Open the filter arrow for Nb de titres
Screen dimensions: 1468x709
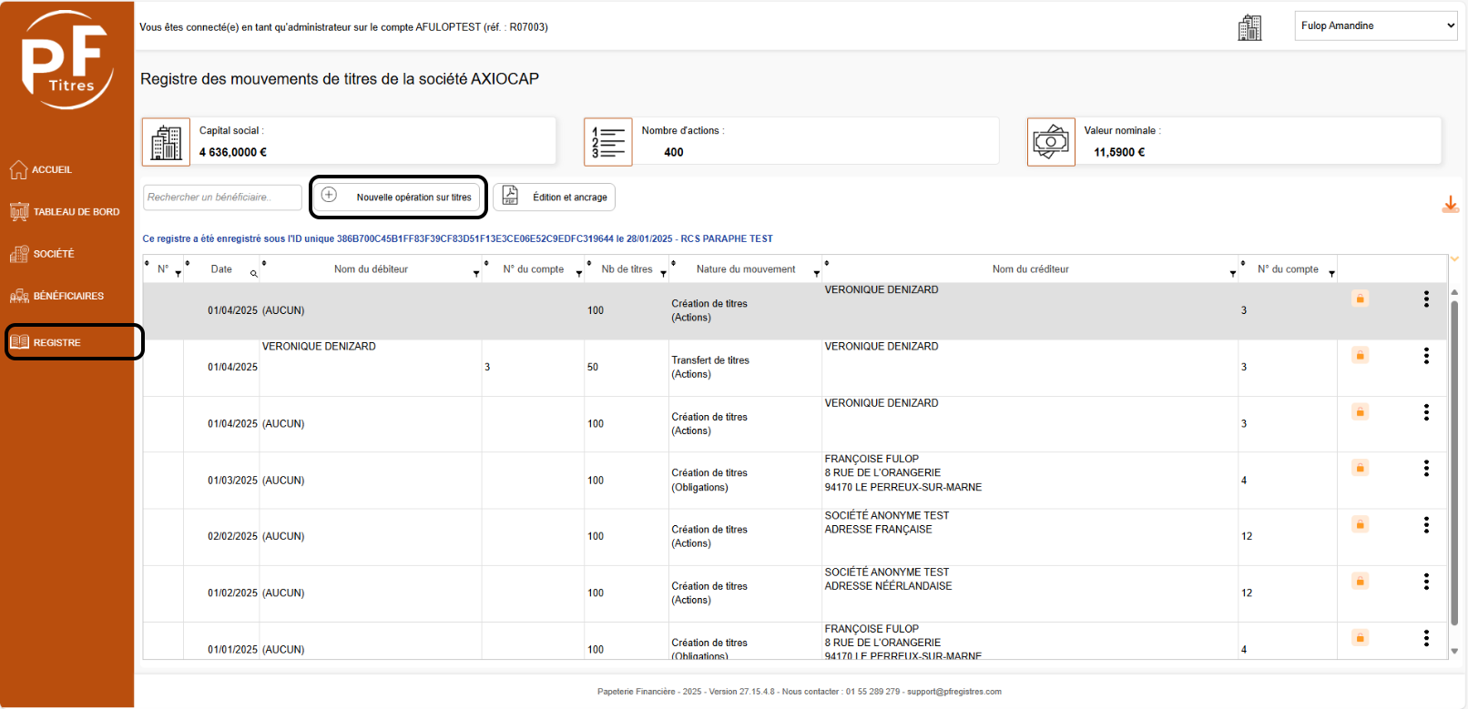point(663,273)
